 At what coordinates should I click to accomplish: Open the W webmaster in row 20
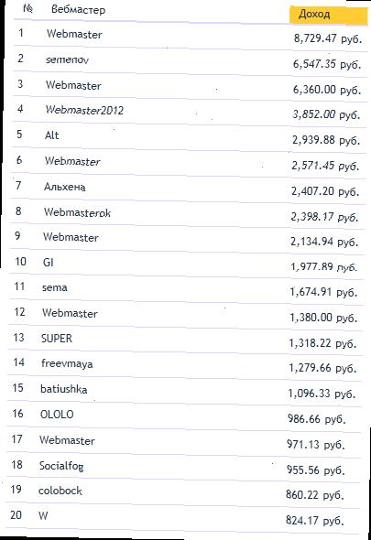click(43, 515)
